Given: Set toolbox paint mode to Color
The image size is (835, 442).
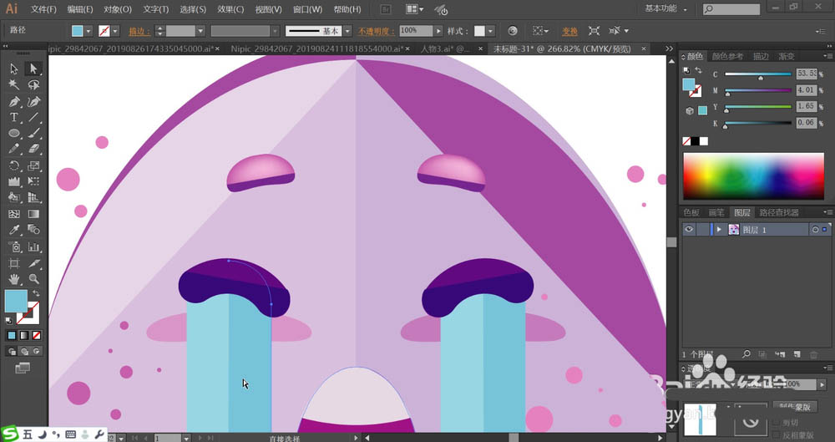Looking at the screenshot, I should (12, 335).
